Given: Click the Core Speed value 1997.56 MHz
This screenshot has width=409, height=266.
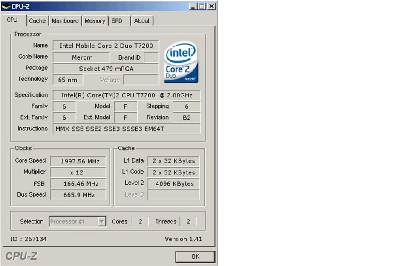Looking at the screenshot, I should (x=78, y=161).
